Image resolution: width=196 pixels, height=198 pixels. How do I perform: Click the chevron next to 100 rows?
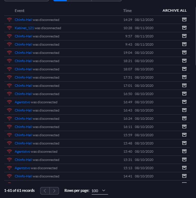click(104, 190)
